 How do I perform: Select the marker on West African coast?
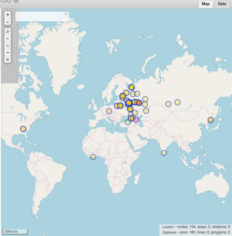(x=93, y=157)
